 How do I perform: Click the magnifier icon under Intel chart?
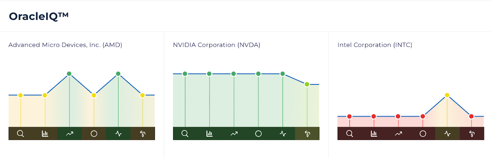(x=350, y=134)
